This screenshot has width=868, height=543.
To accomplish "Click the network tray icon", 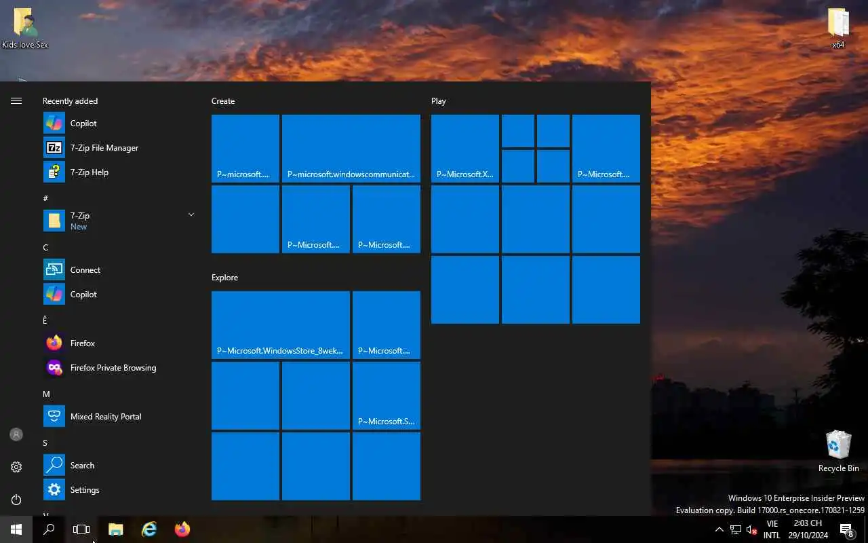I will (736, 529).
